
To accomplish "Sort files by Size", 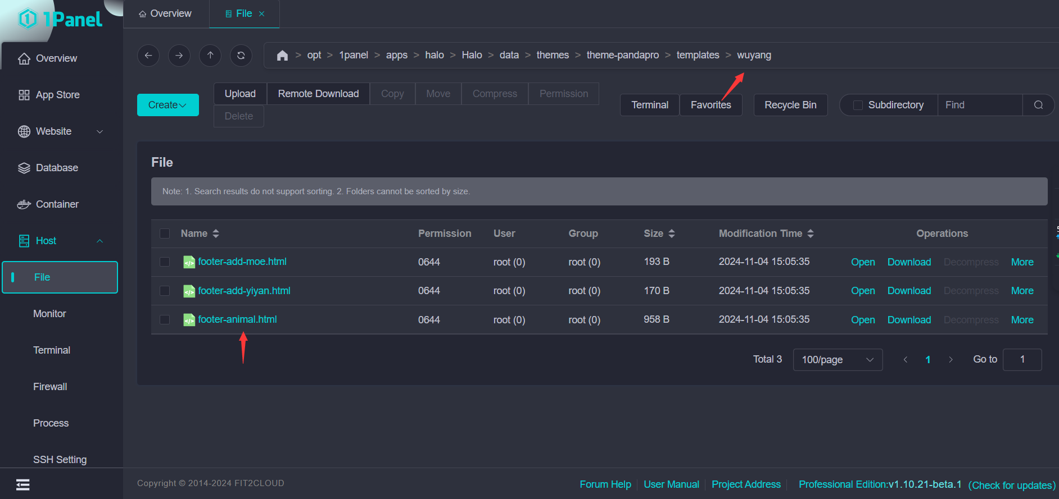I will point(672,234).
